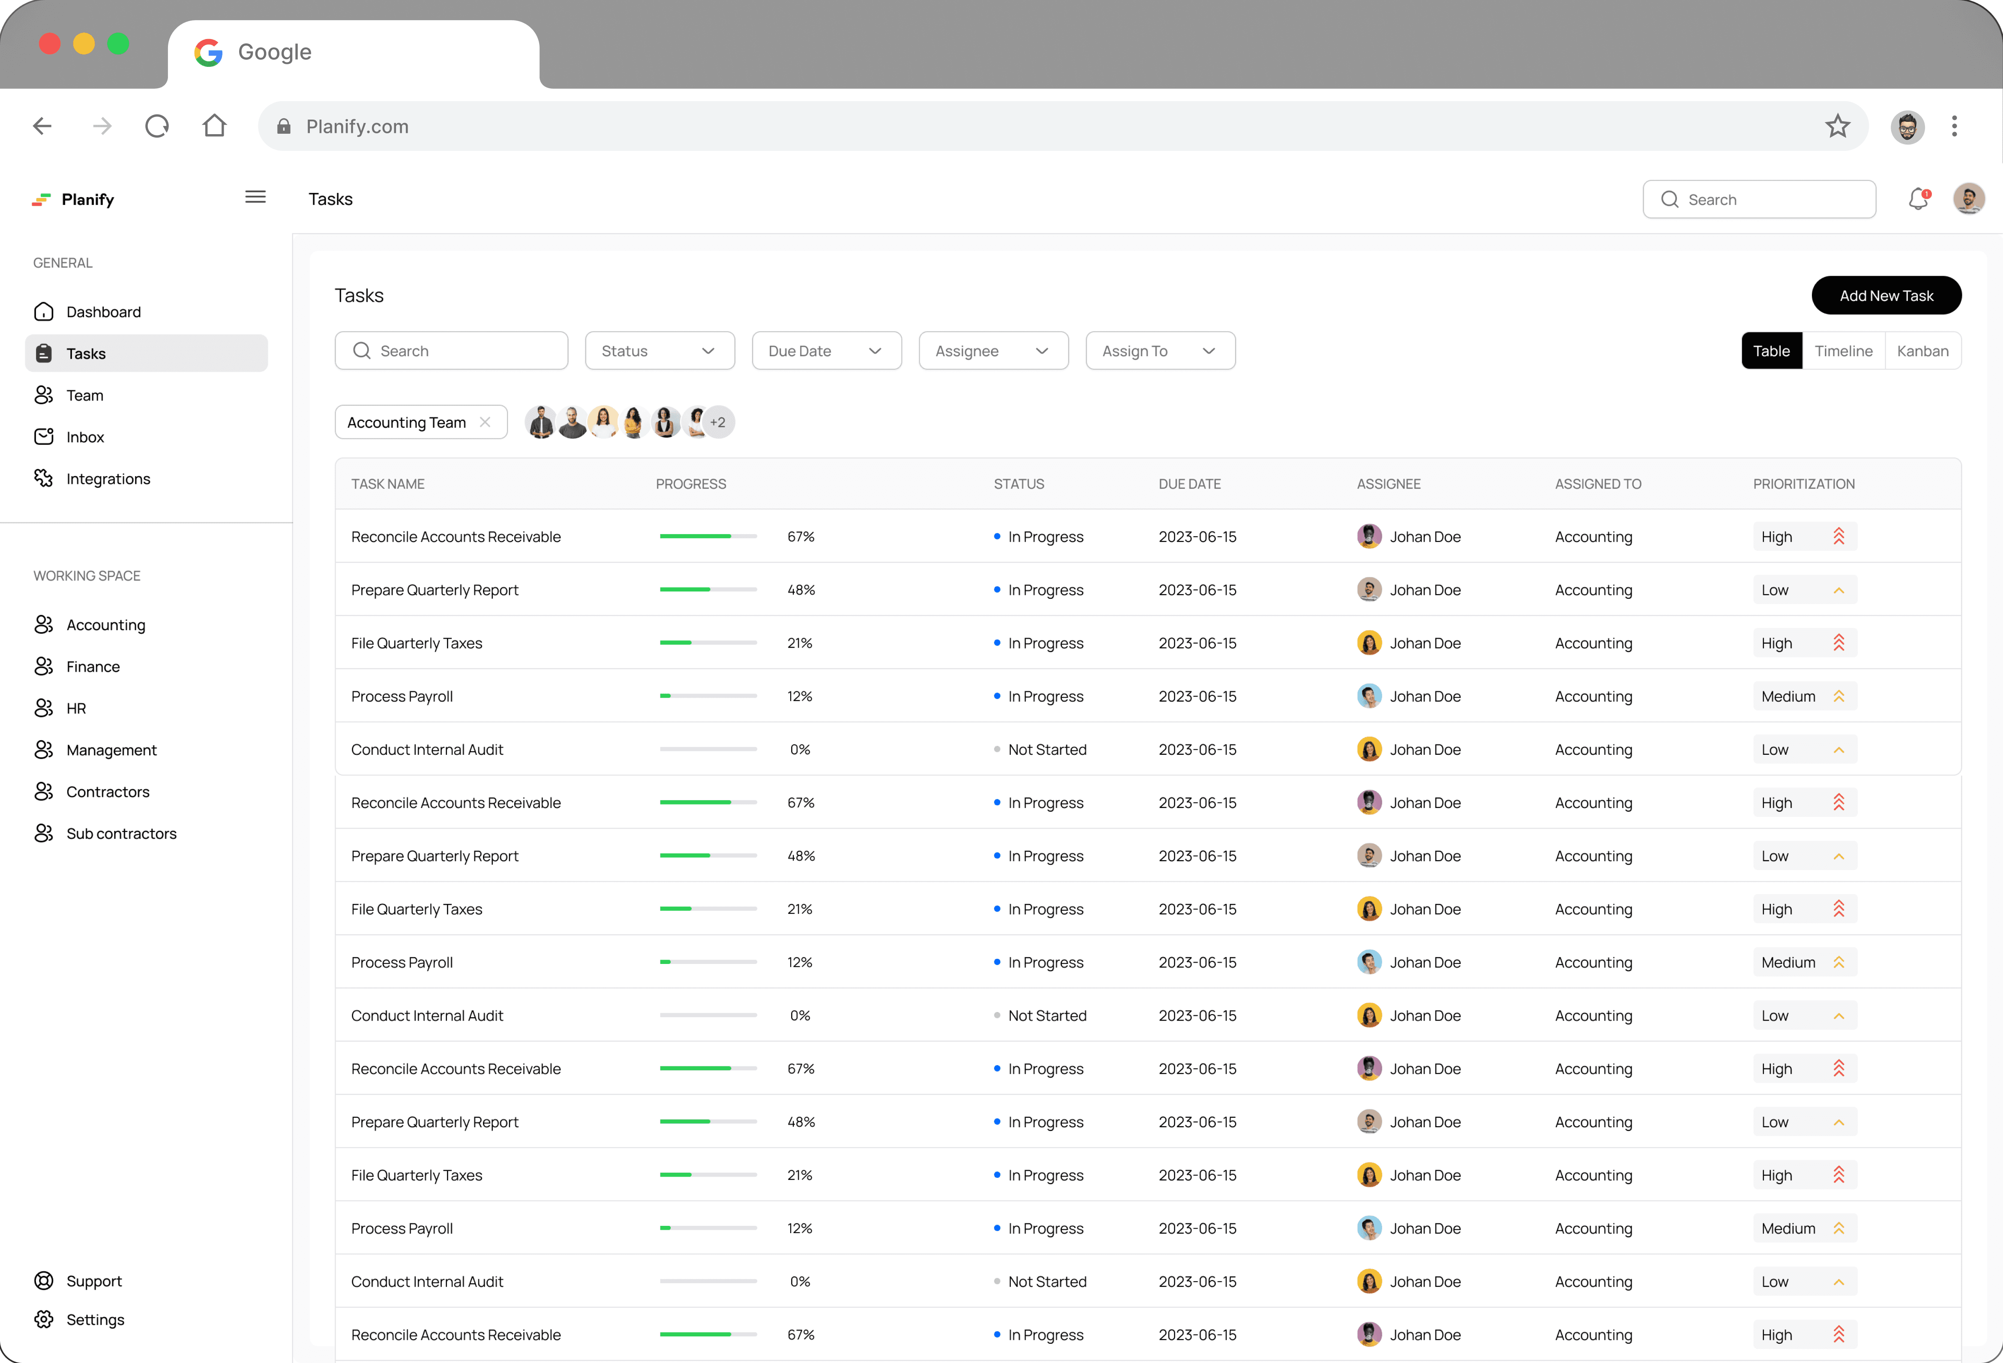Select Dashboard in general menu
The height and width of the screenshot is (1363, 2003).
coord(103,312)
